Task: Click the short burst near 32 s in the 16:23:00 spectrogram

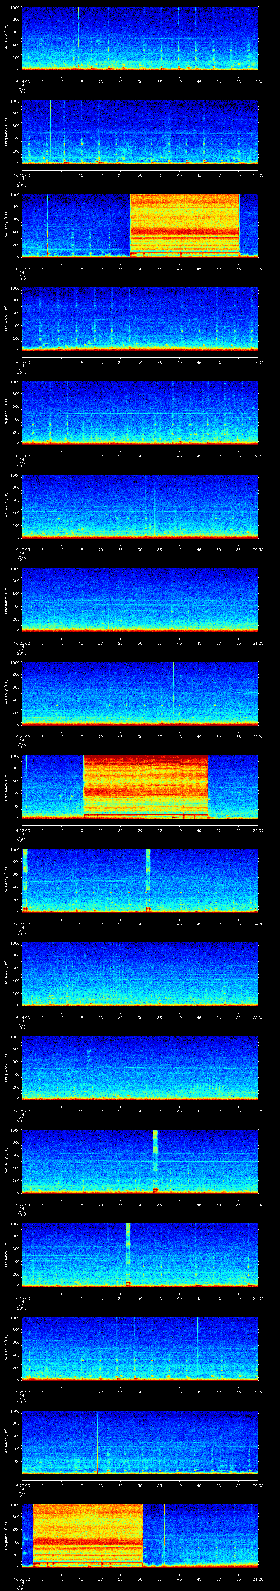Action: point(148,880)
